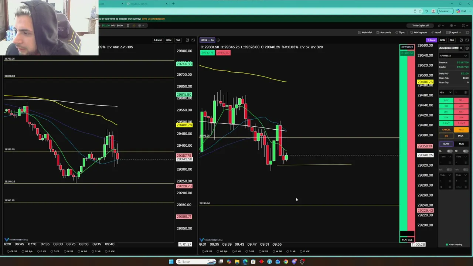
Task: Switch to the SL/TP tab
Action: point(446,144)
